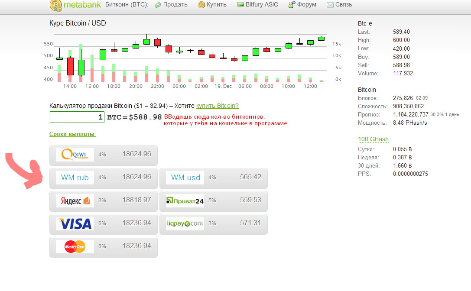The height and width of the screenshot is (291, 471).
Task: Select the Приват24 logo
Action: [x=185, y=200]
